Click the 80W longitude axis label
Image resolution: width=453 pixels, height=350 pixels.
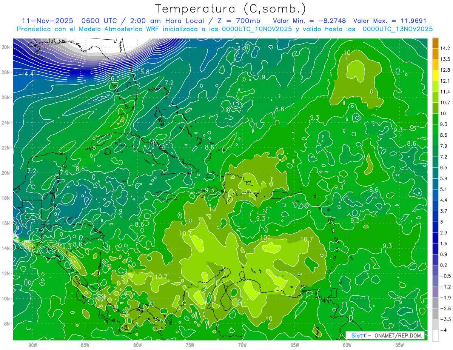point(137,345)
